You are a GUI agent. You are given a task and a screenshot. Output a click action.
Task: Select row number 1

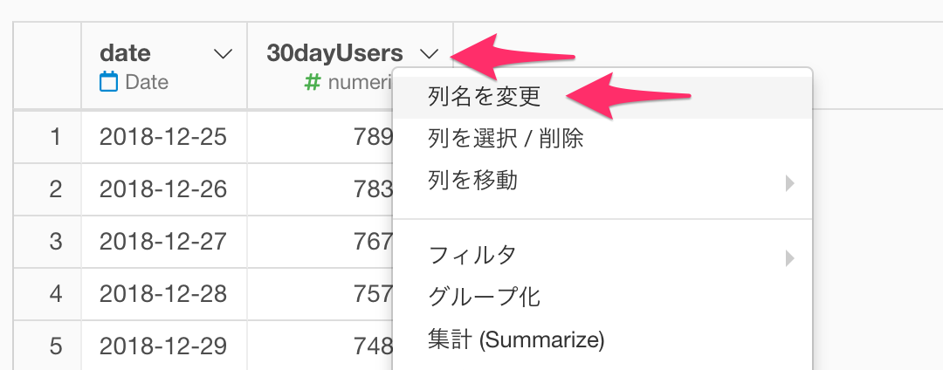(x=55, y=138)
